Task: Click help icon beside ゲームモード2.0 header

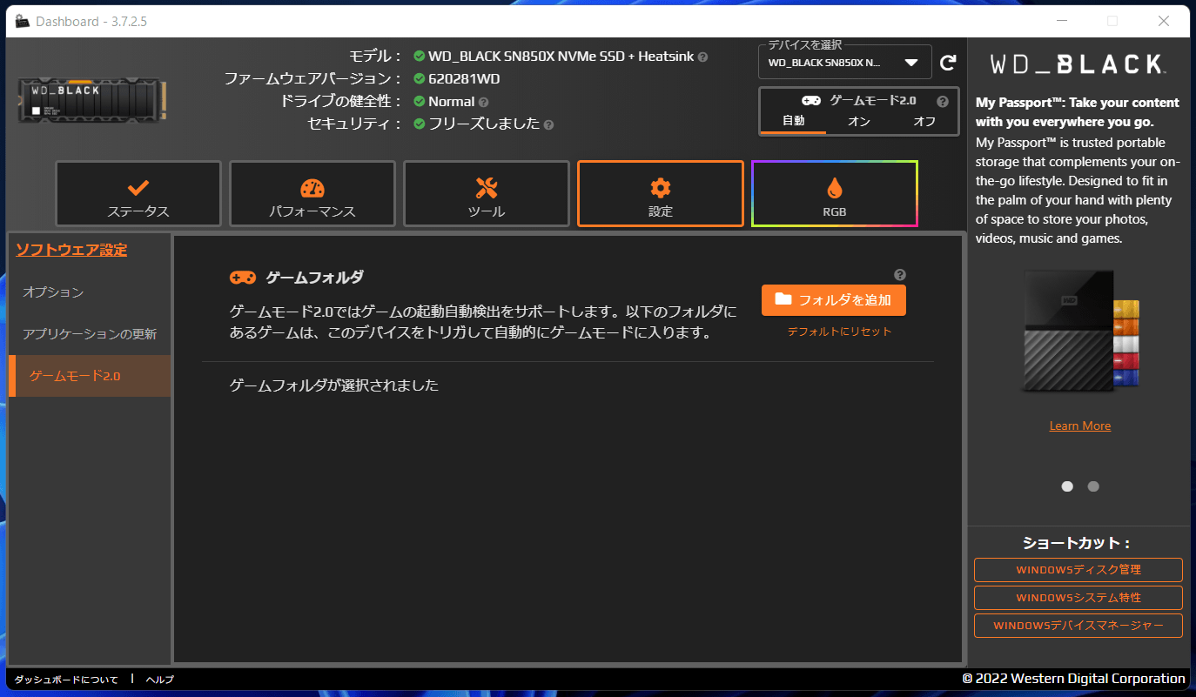Action: click(942, 101)
